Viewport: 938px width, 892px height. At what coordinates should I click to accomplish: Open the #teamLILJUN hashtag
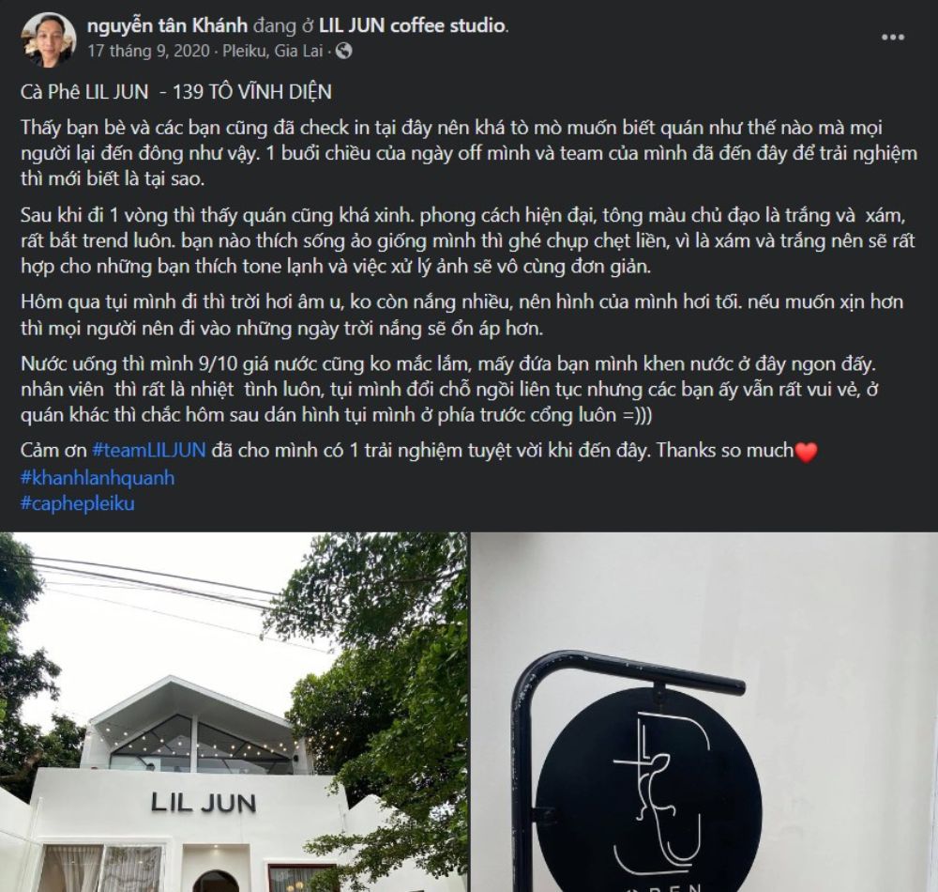point(149,450)
